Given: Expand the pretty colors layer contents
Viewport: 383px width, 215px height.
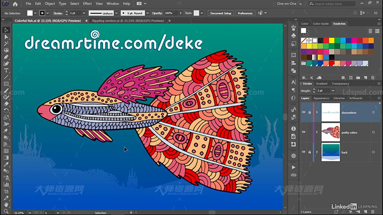Looking at the screenshot, I should 317,132.
